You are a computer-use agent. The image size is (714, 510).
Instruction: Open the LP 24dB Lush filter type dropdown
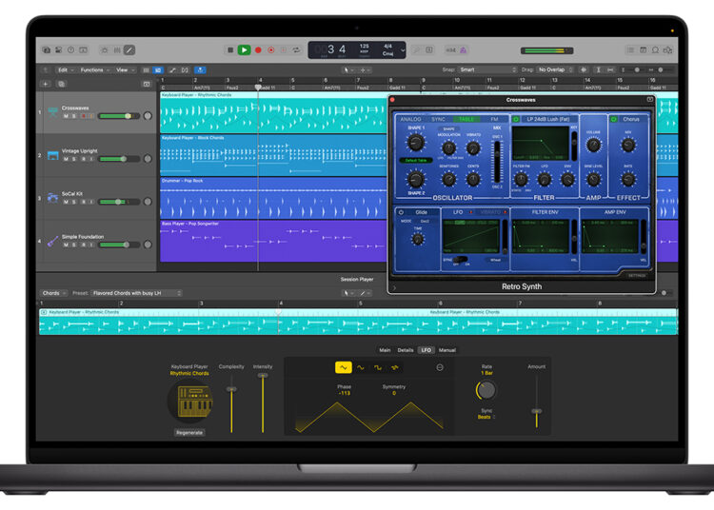click(548, 119)
